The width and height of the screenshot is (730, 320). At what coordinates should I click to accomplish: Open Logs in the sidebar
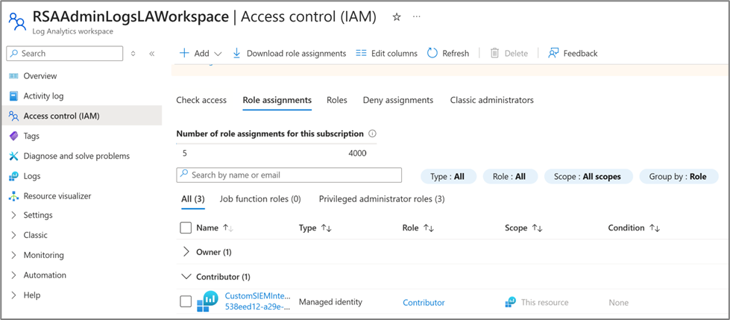pos(32,176)
